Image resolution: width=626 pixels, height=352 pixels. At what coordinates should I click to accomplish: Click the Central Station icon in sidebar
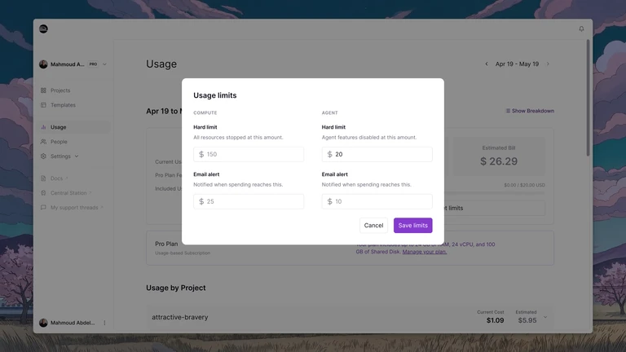(43, 193)
